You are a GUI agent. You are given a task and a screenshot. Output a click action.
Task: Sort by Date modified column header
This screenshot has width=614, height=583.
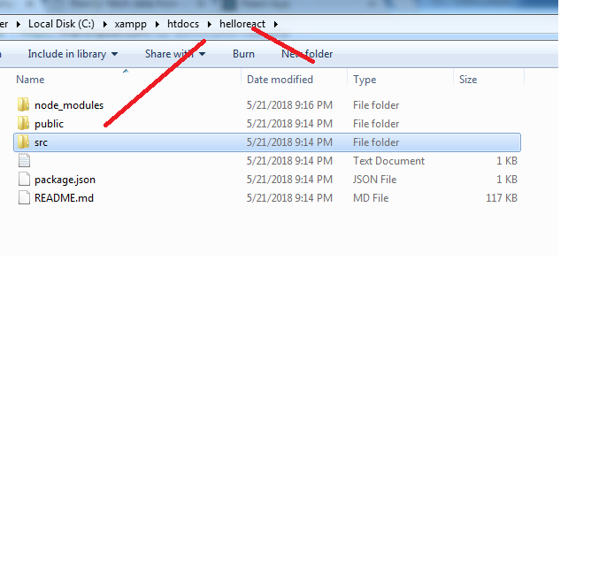click(280, 80)
